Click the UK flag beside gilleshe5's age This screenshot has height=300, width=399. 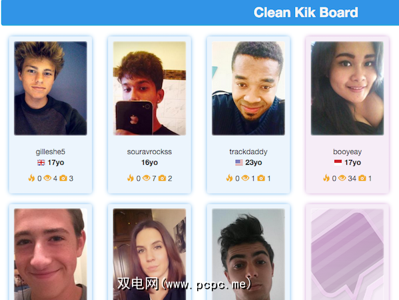(41, 163)
